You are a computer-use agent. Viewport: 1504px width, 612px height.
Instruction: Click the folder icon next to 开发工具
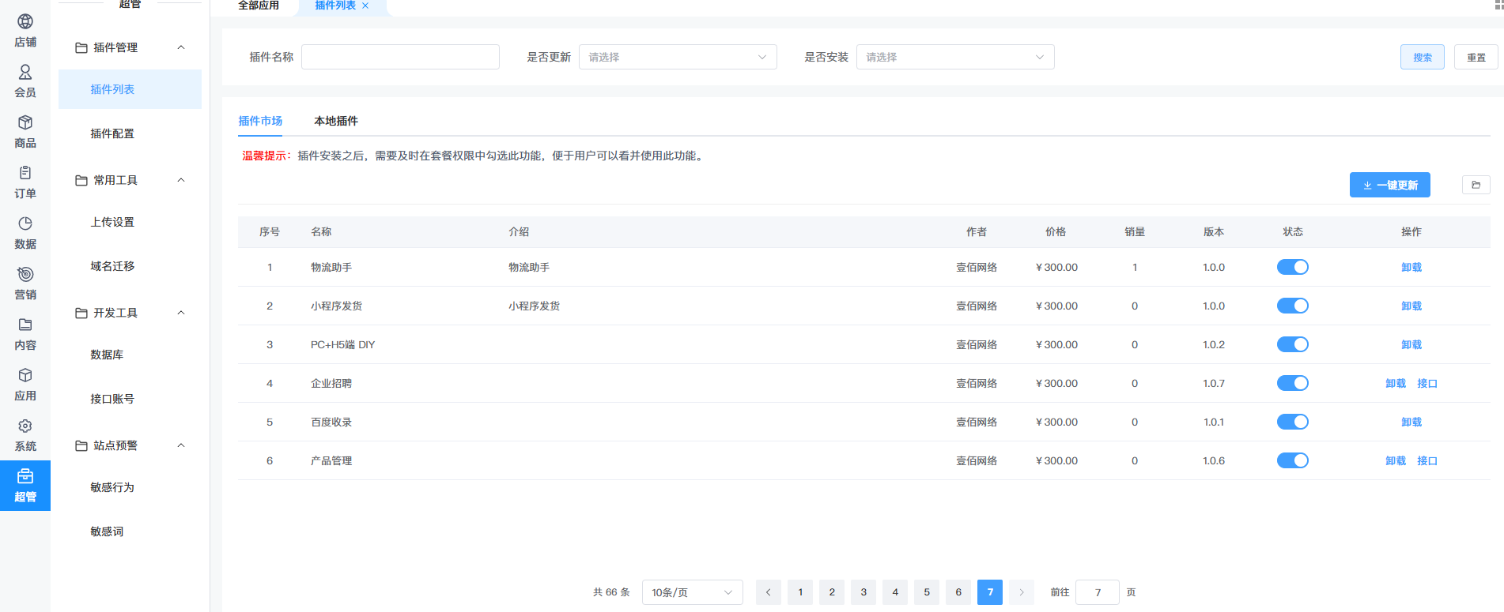pyautogui.click(x=81, y=313)
